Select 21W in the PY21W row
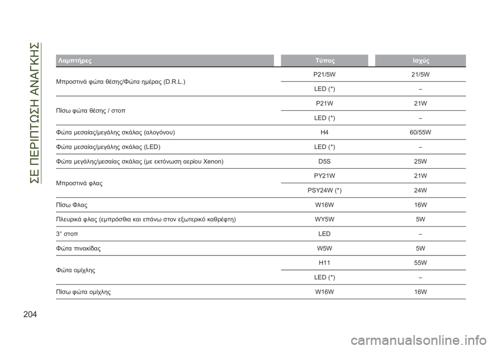This screenshot has width=495, height=349. (421, 176)
